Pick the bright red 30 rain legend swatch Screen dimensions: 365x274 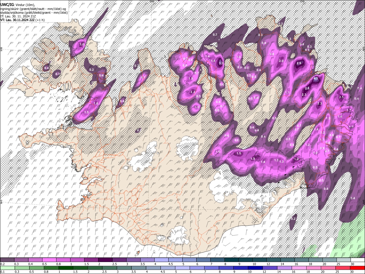coord(357,268)
